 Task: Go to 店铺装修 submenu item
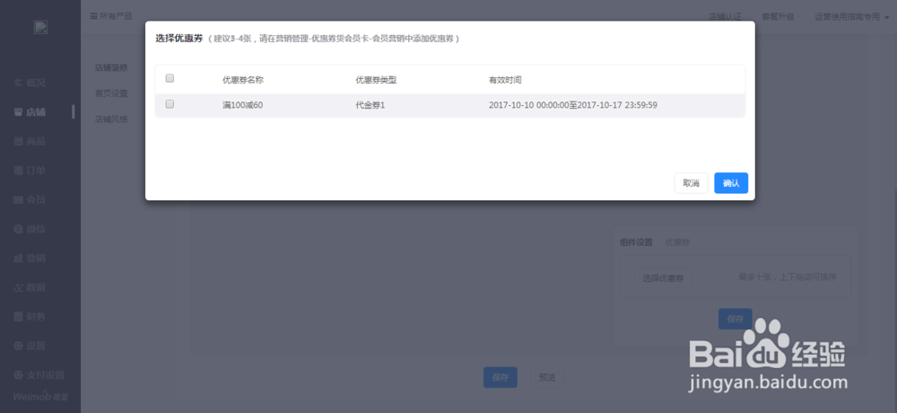click(x=111, y=67)
